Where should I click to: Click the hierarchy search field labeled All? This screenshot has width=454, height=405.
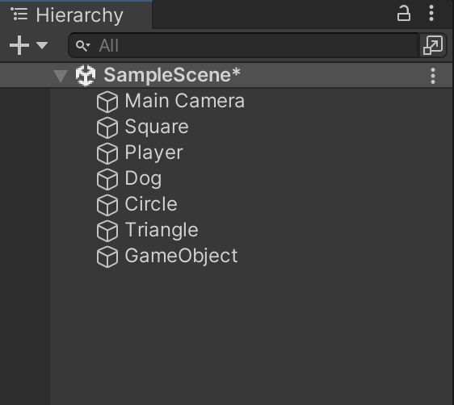[243, 45]
